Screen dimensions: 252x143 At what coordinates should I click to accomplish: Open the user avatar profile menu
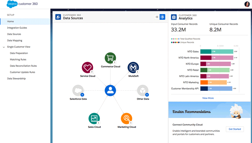click(x=247, y=4)
